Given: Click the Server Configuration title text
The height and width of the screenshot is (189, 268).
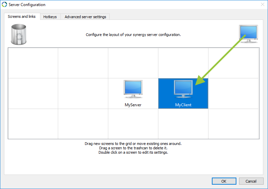Looking at the screenshot, I should tap(27, 5).
